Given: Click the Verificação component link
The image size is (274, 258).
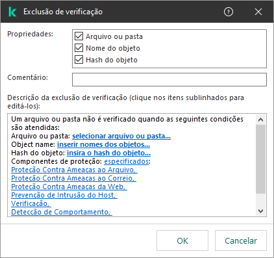Looking at the screenshot, I should [31, 203].
